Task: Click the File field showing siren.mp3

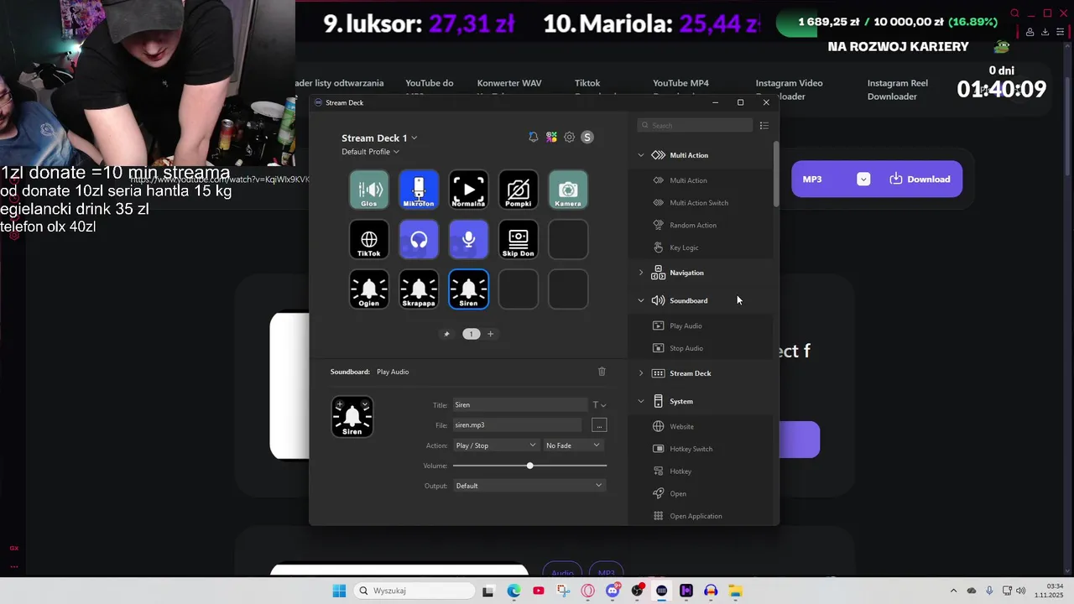Action: pos(518,425)
